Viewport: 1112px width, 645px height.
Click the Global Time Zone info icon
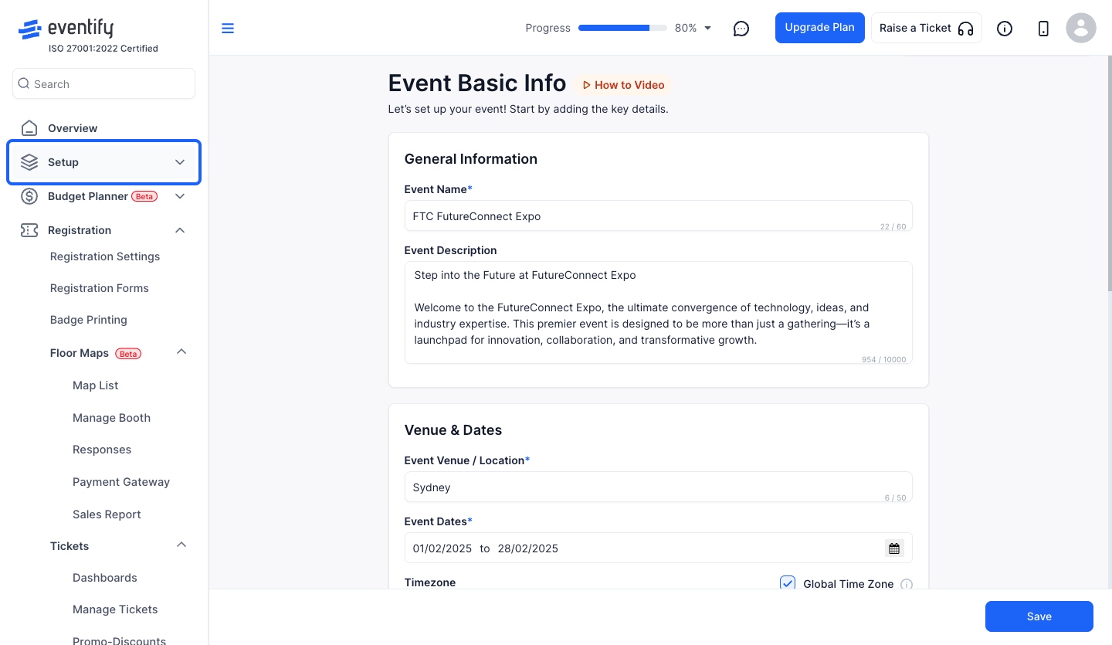click(x=907, y=585)
